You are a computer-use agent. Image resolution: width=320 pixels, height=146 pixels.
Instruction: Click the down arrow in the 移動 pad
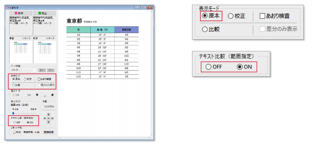pyautogui.click(x=48, y=122)
